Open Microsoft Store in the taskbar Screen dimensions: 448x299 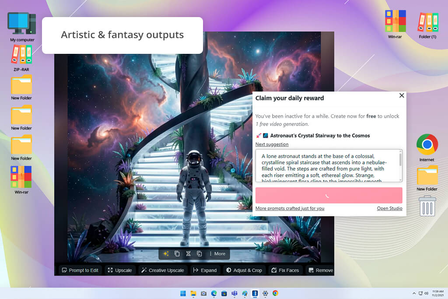tap(224, 293)
